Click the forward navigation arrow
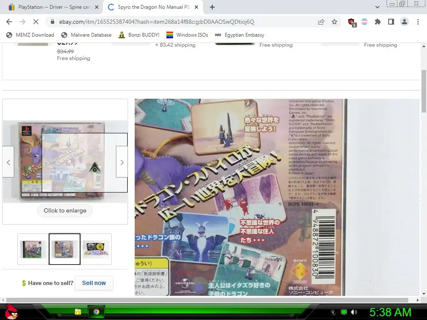This screenshot has width=427, height=320. 23,22
